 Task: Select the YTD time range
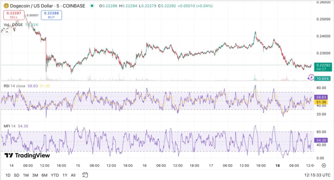55,175
